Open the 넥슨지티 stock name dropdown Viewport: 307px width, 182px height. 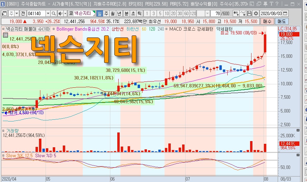(94, 13)
